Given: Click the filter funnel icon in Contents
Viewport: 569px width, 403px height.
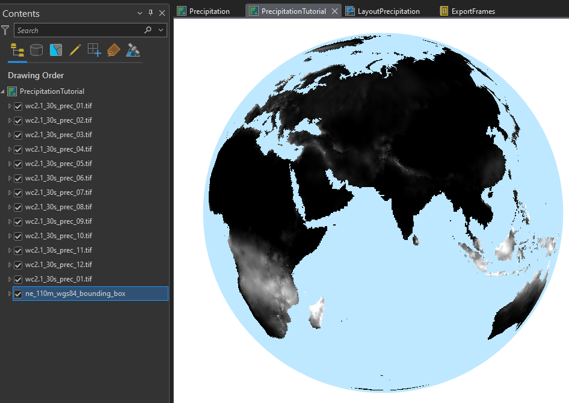Looking at the screenshot, I should [5, 30].
